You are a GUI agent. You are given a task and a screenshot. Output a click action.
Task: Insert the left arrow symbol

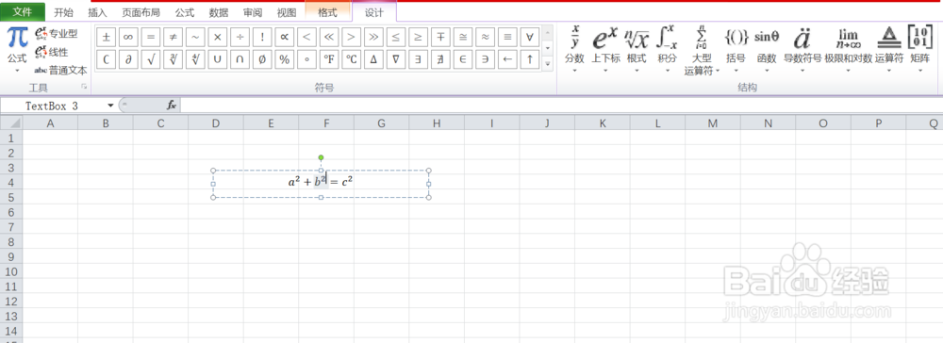click(507, 59)
